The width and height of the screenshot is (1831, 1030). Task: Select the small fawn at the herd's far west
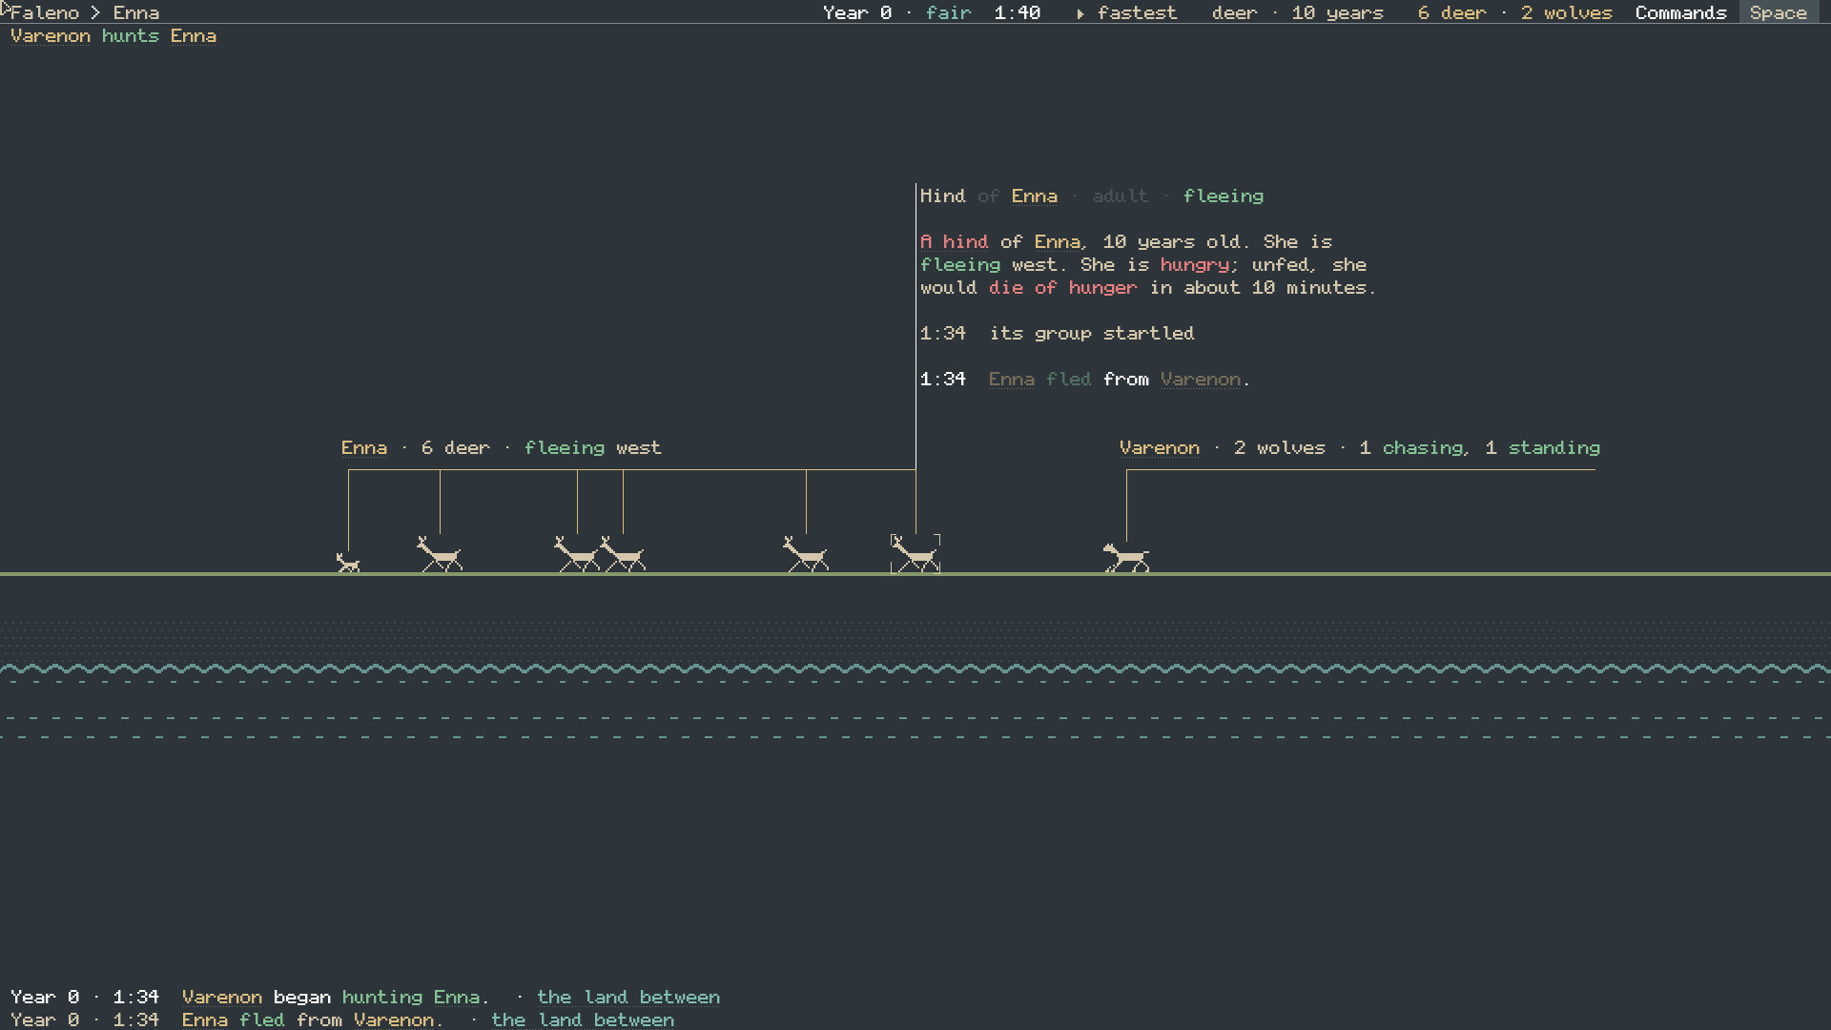coord(348,563)
